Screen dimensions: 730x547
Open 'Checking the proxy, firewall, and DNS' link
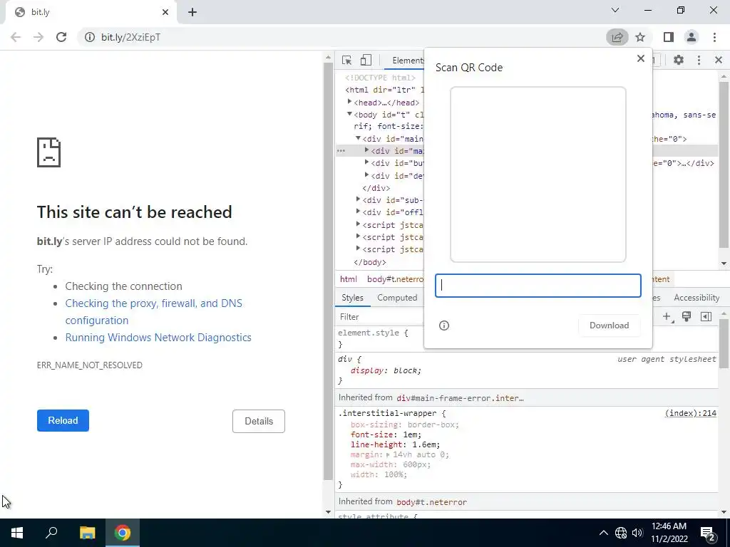pyautogui.click(x=154, y=312)
